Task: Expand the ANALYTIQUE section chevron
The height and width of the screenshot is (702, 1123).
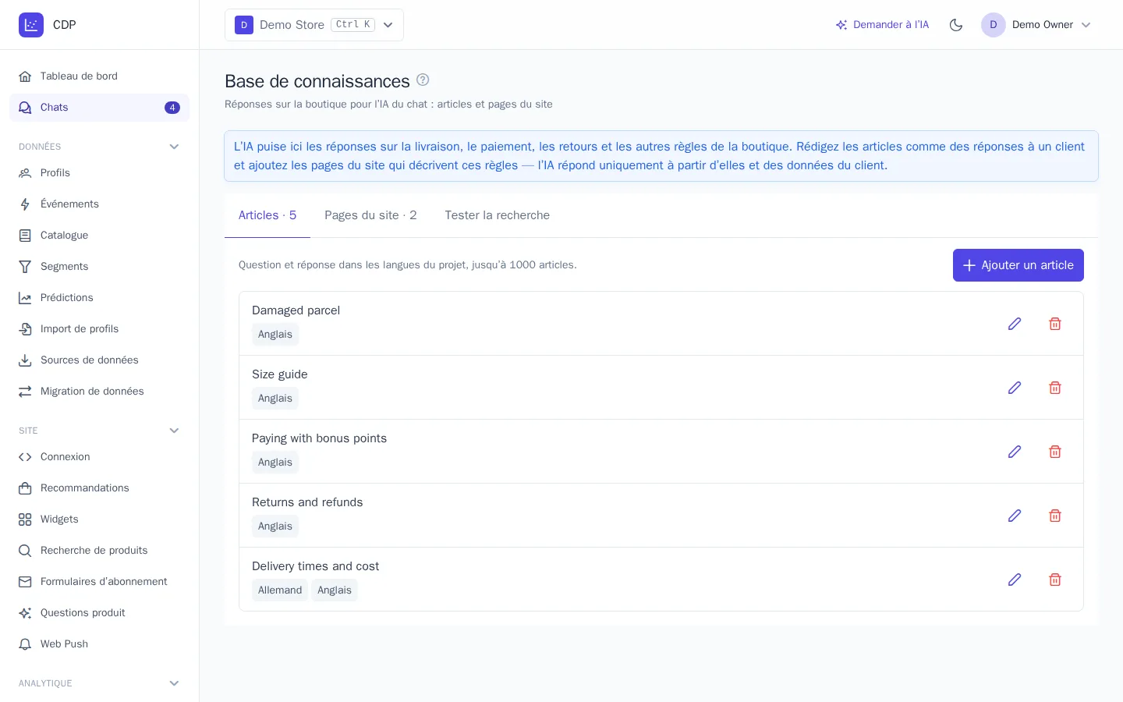Action: (174, 683)
